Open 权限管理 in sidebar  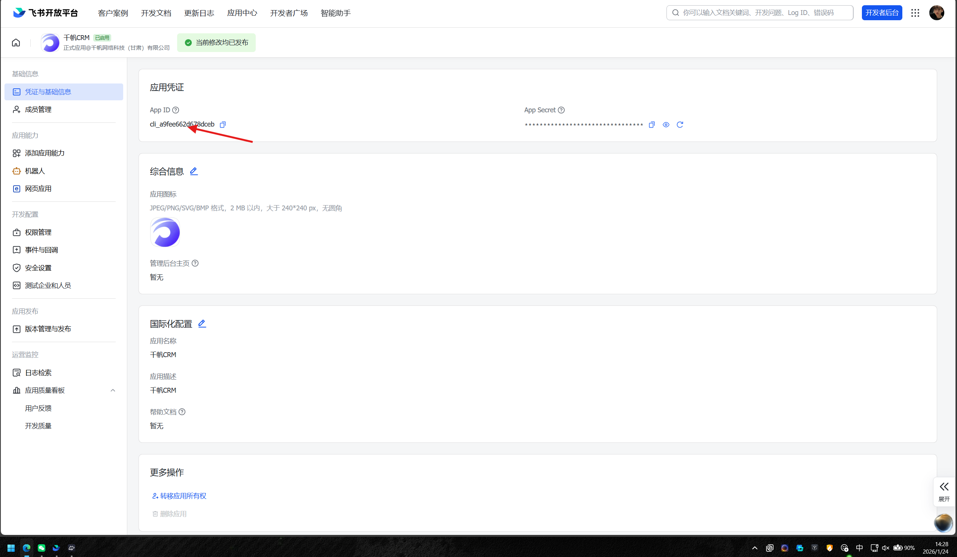click(x=38, y=232)
